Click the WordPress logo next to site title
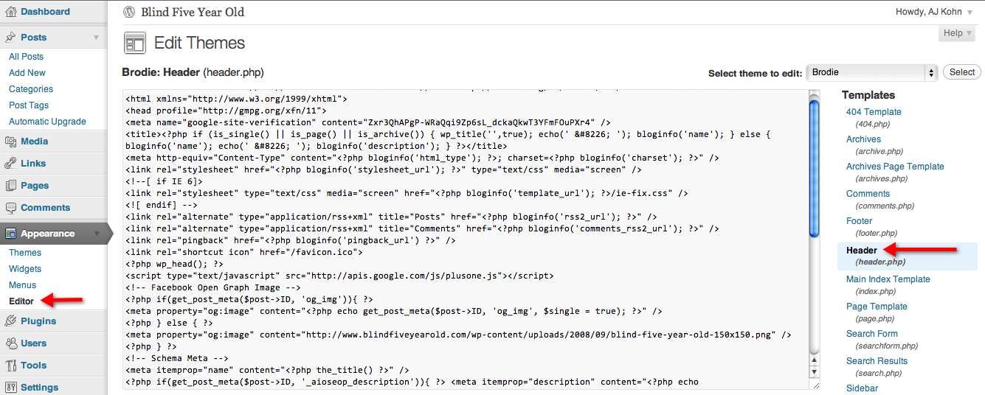This screenshot has width=985, height=395. (130, 12)
